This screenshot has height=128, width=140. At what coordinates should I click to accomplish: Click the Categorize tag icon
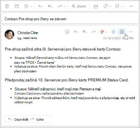106,6
